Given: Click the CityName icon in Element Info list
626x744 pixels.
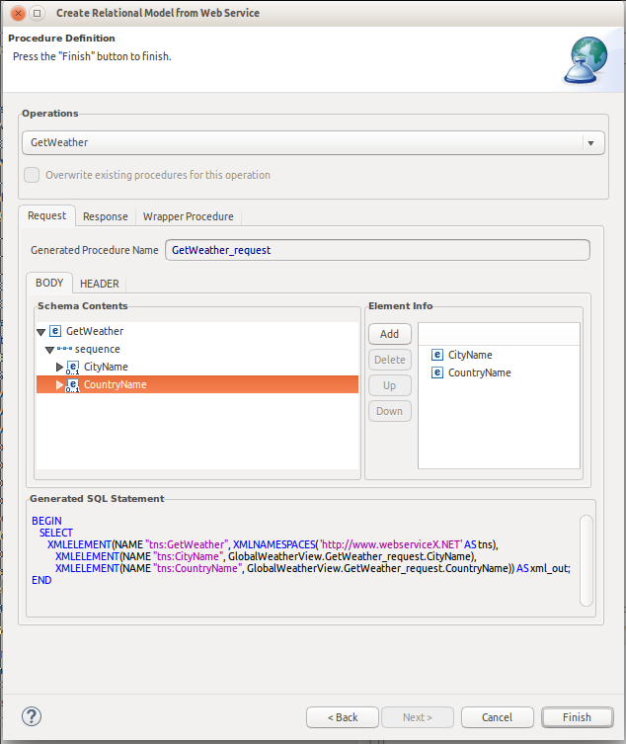Looking at the screenshot, I should coord(437,355).
